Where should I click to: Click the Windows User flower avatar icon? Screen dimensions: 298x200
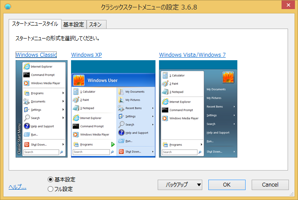tap(79, 81)
